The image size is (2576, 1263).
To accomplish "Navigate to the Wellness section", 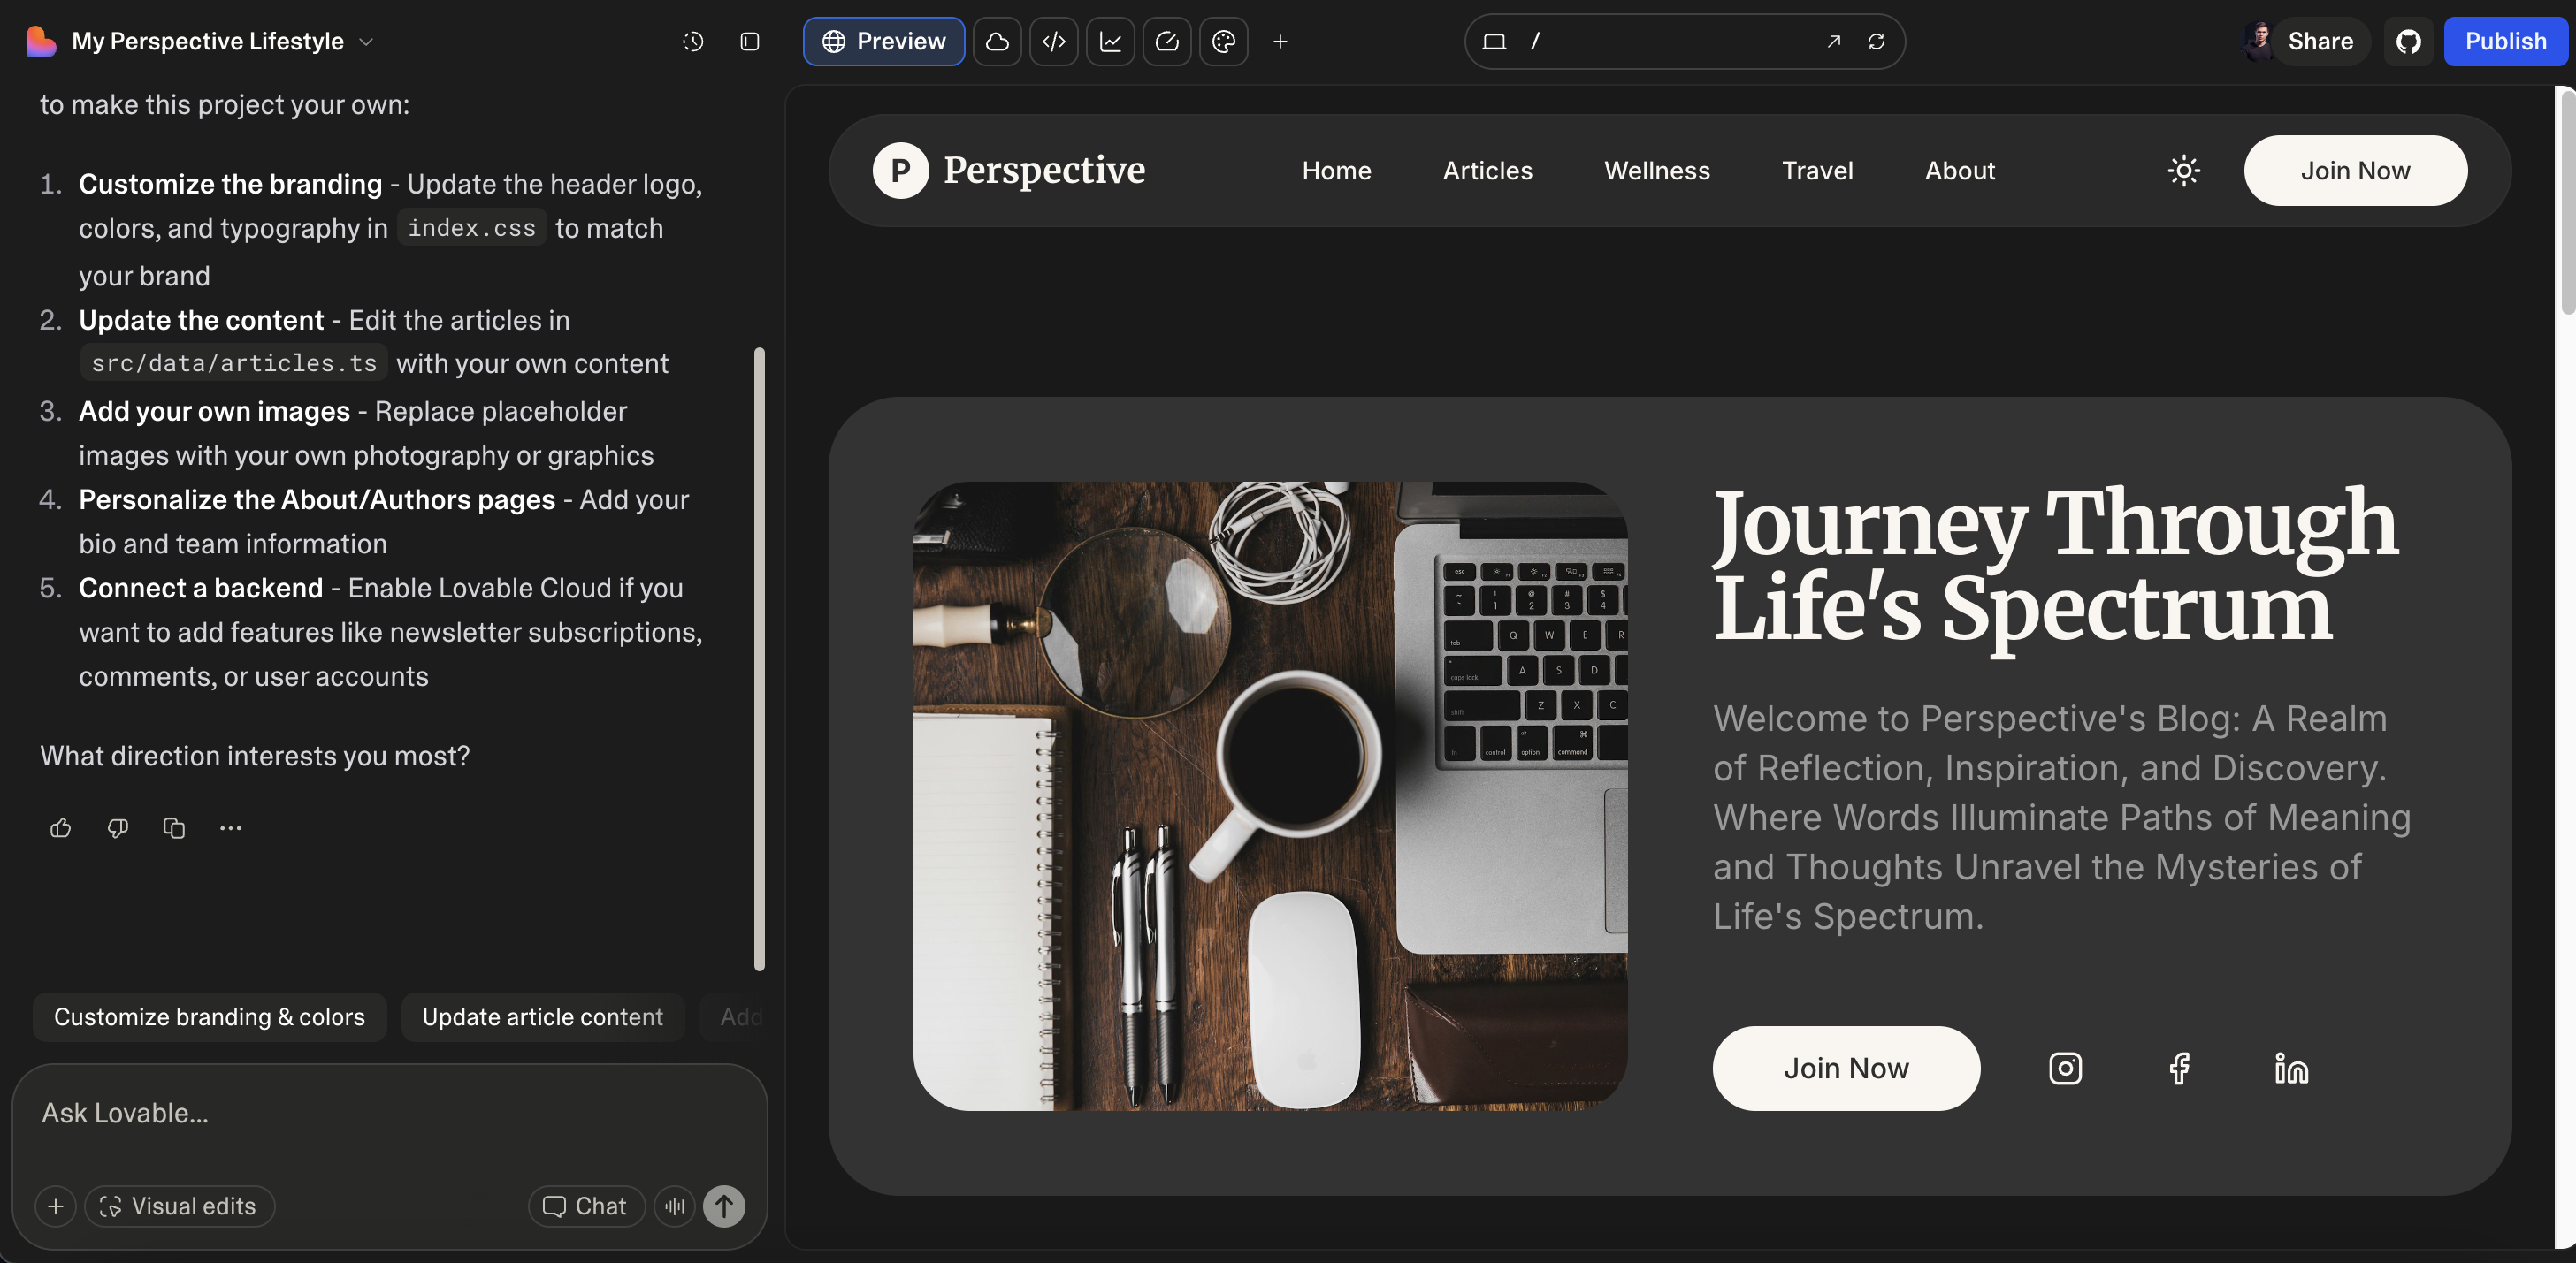I will tap(1656, 171).
